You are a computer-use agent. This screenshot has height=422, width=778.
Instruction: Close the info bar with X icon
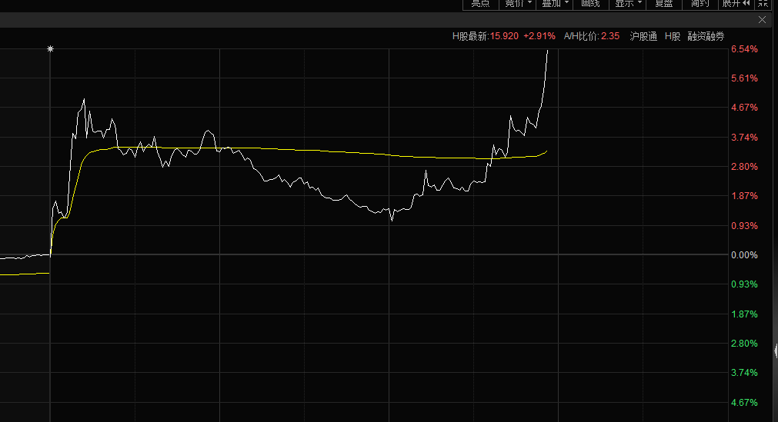[763, 21]
